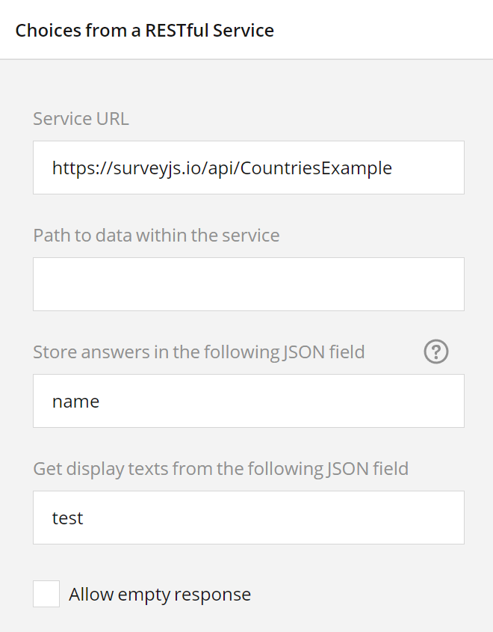The width and height of the screenshot is (493, 632).
Task: Place cursor on the "name" value text
Action: (75, 402)
